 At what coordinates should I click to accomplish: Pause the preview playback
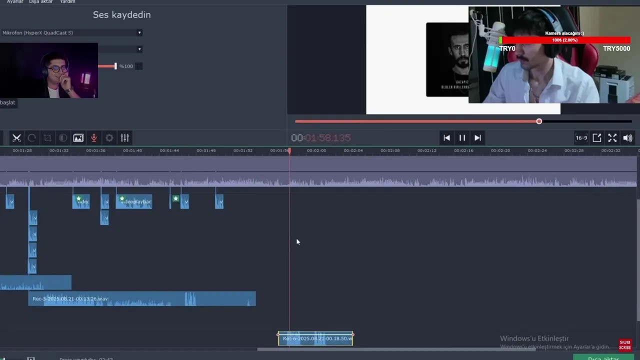(462, 138)
